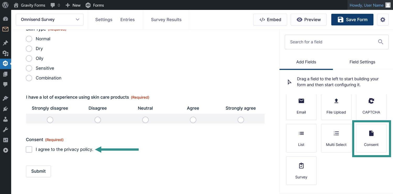
Task: Select the Agree Likert radio
Action: (193, 120)
